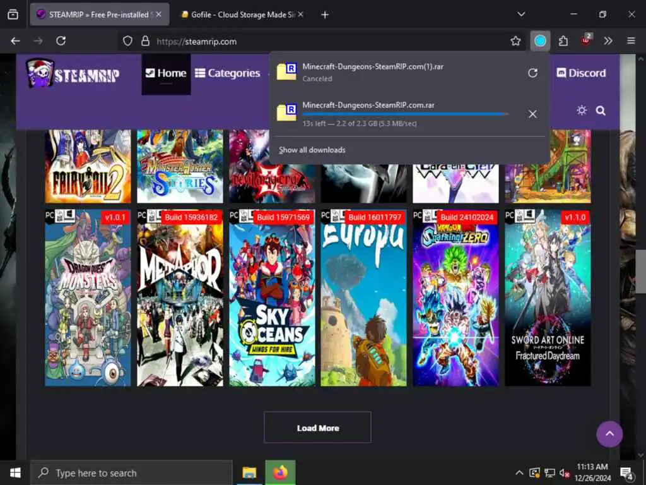Expand the list all tabs arrow
The width and height of the screenshot is (646, 485).
521,15
